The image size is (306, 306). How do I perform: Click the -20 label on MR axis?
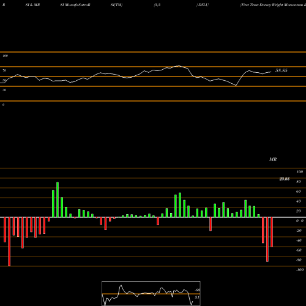tap(299, 231)
